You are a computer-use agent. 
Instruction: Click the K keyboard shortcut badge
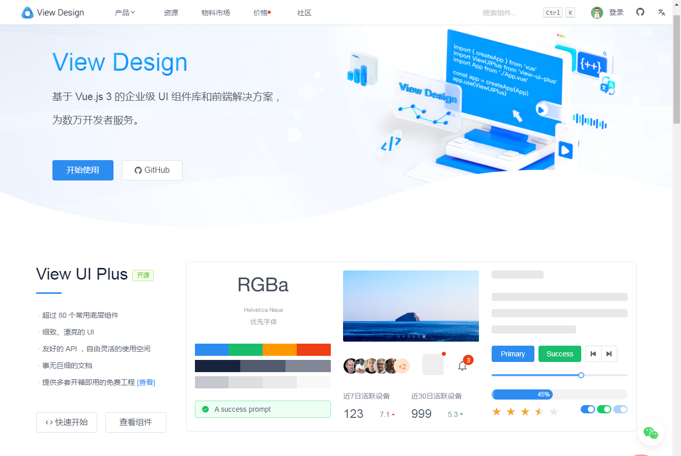tap(570, 13)
